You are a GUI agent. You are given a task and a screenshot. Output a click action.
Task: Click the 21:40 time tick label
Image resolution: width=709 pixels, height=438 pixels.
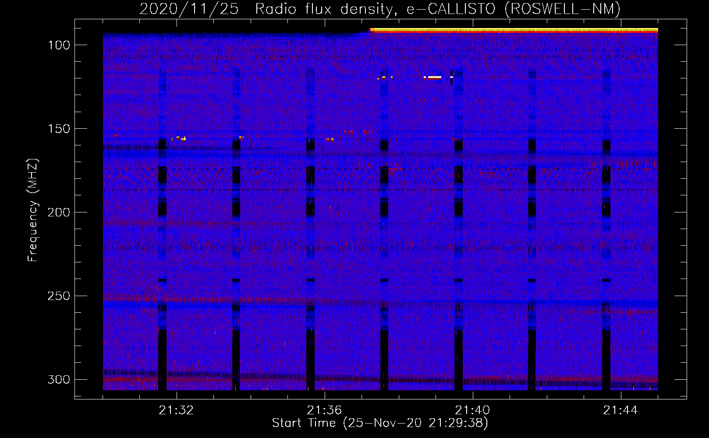pos(472,410)
